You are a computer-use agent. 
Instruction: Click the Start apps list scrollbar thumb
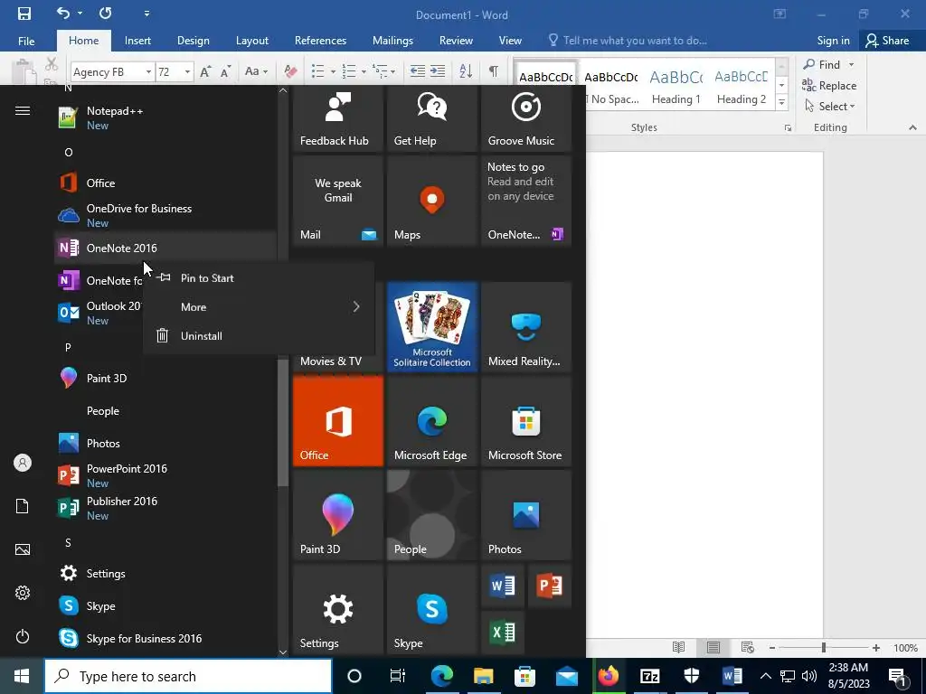[x=283, y=422]
